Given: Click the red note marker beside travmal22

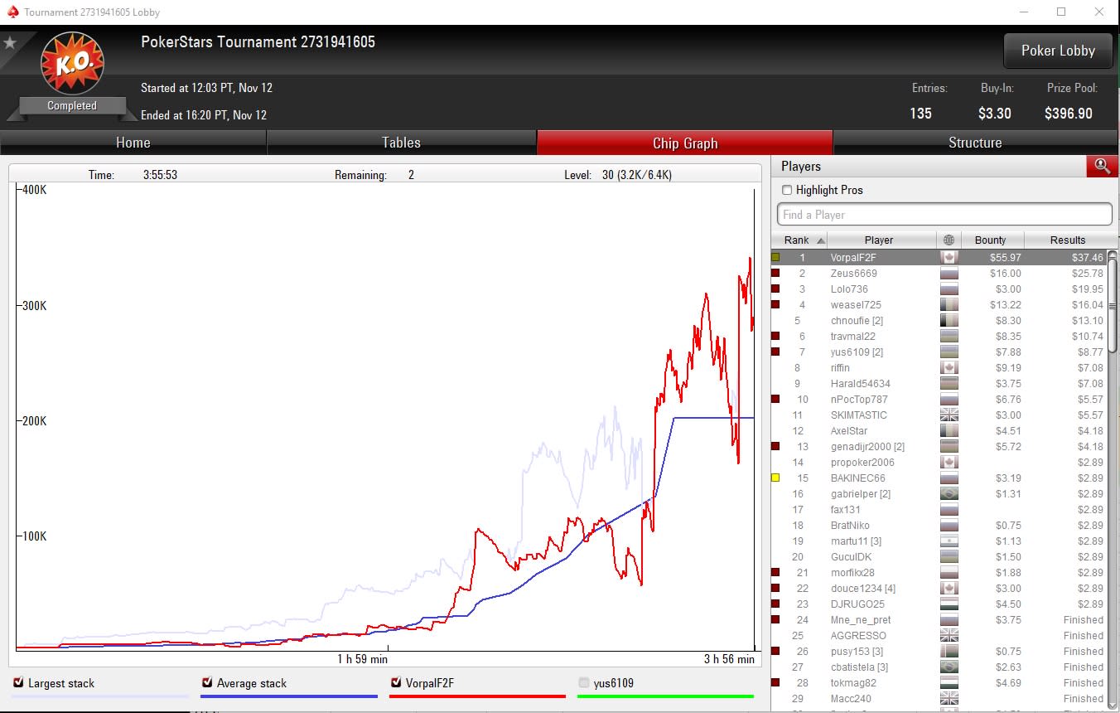Looking at the screenshot, I should [775, 337].
